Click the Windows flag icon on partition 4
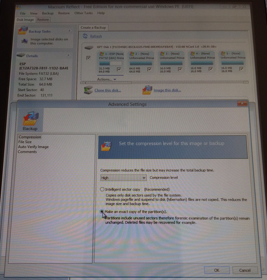The width and height of the screenshot is (267, 280). (193, 53)
